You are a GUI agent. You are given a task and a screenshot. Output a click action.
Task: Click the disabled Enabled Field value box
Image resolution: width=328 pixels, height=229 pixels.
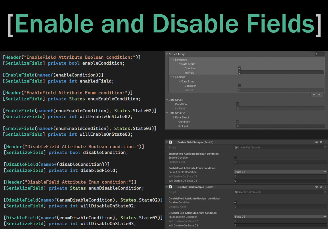[280, 162]
